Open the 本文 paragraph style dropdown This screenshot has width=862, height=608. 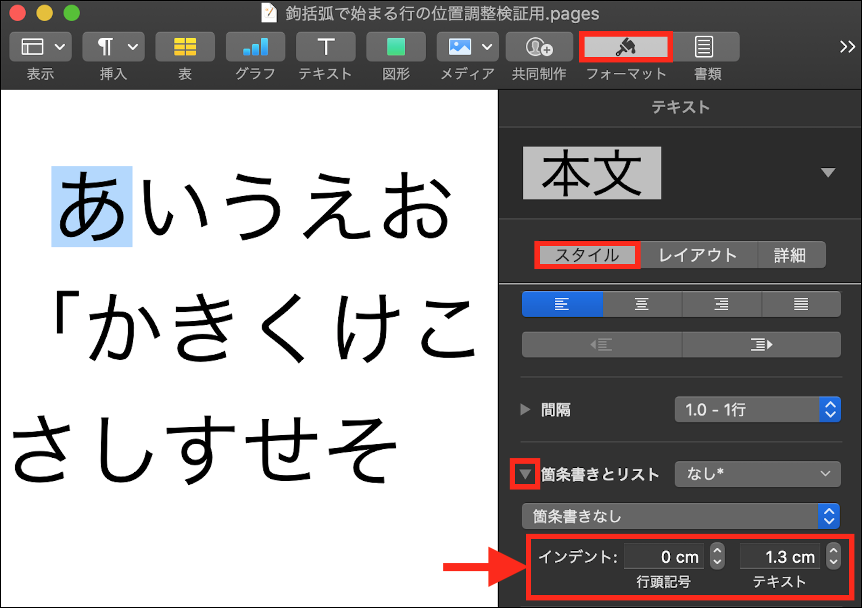pos(828,173)
